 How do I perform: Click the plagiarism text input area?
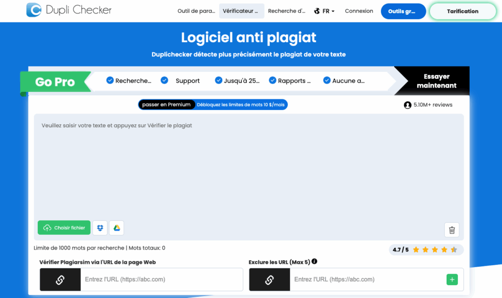[x=249, y=166]
